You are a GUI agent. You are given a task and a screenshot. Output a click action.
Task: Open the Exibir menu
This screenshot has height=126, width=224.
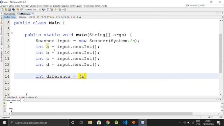tap(17, 6)
